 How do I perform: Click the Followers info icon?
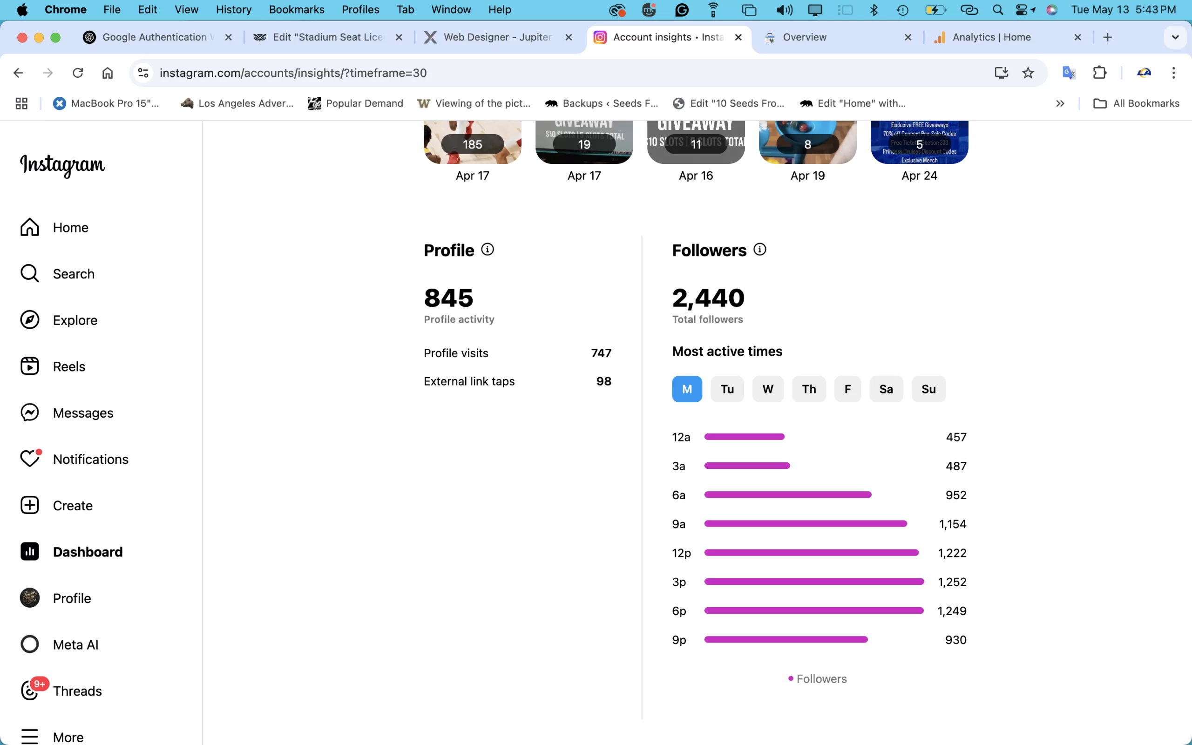(760, 249)
